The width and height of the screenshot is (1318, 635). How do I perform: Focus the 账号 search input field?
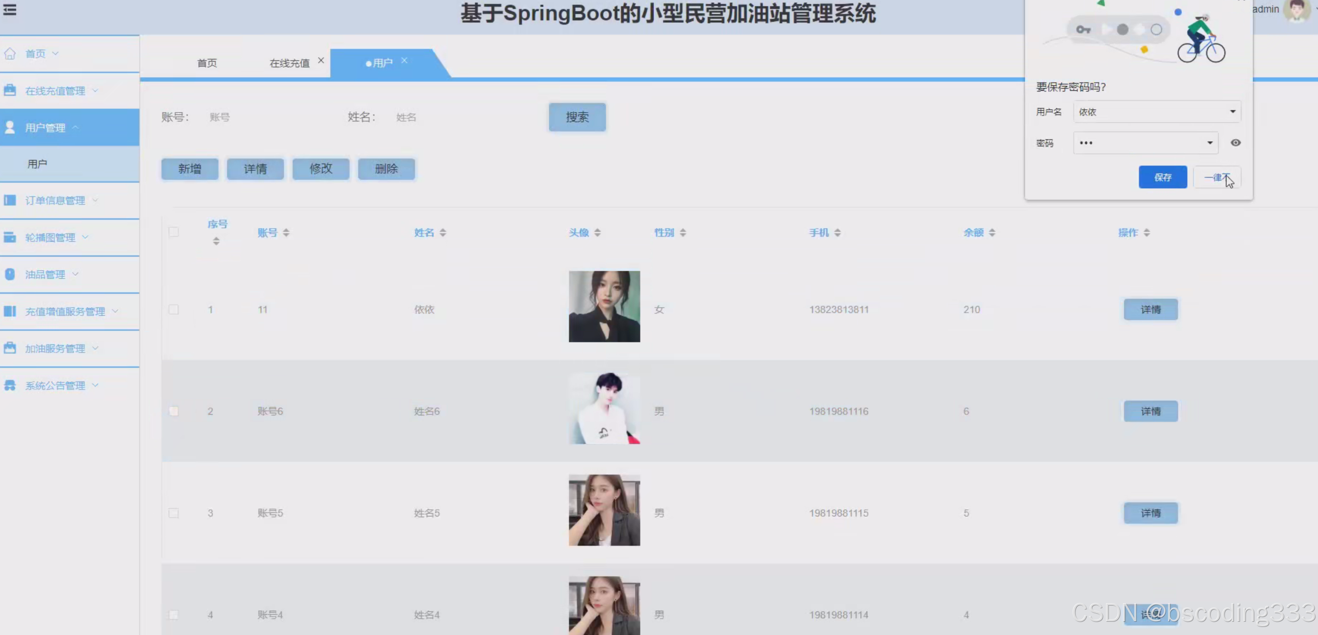pos(266,117)
